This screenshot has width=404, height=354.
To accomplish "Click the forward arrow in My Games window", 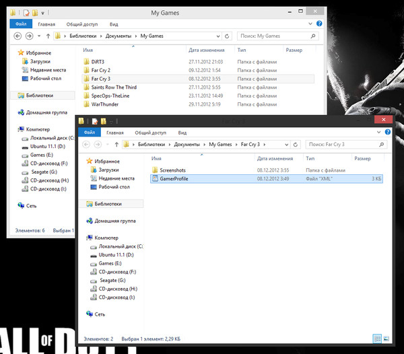I will click(x=29, y=36).
